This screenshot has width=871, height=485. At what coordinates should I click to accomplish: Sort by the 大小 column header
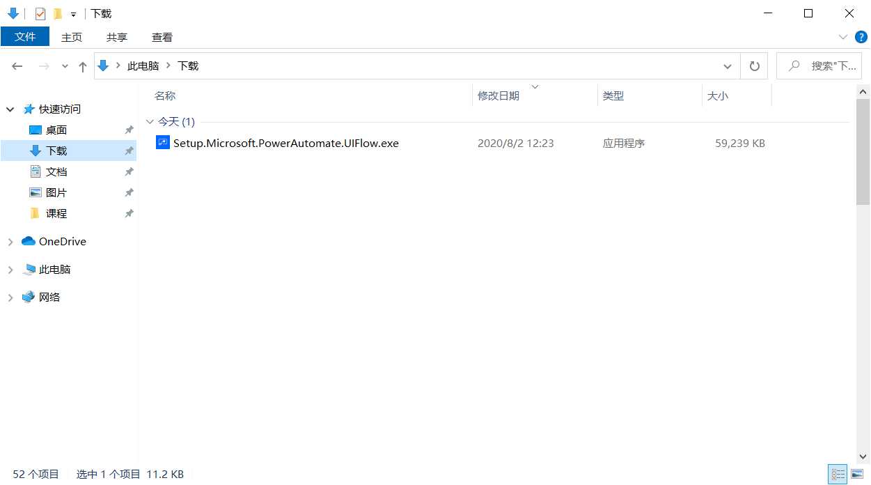point(718,96)
